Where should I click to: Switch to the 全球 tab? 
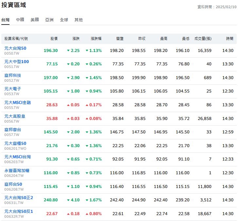point(64,20)
